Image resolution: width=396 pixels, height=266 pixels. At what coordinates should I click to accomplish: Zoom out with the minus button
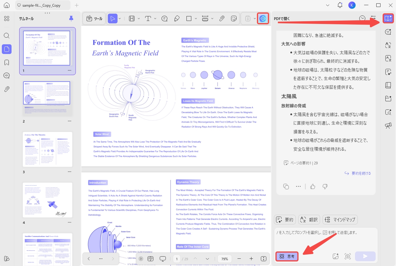coord(239,259)
